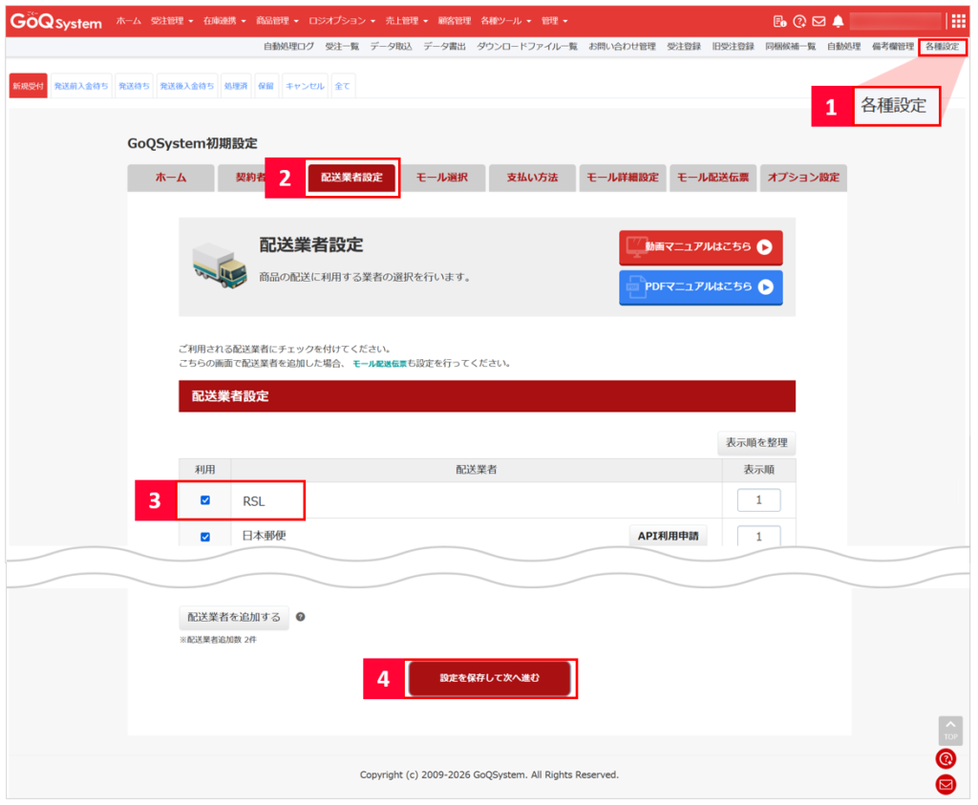Click the 表示順 field for RSL
Screen dimensions: 978x805
tap(759, 500)
